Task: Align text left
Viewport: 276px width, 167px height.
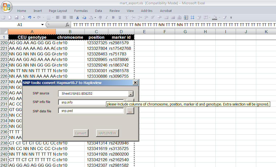Action: (x=58, y=17)
